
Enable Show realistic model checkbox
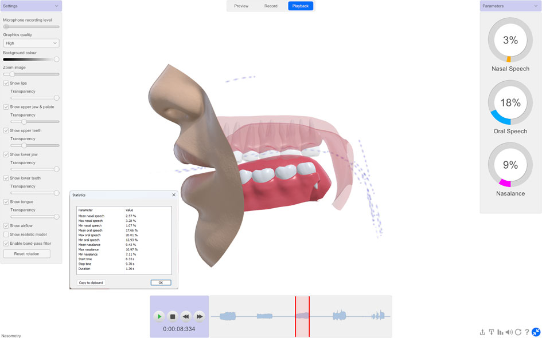6,234
